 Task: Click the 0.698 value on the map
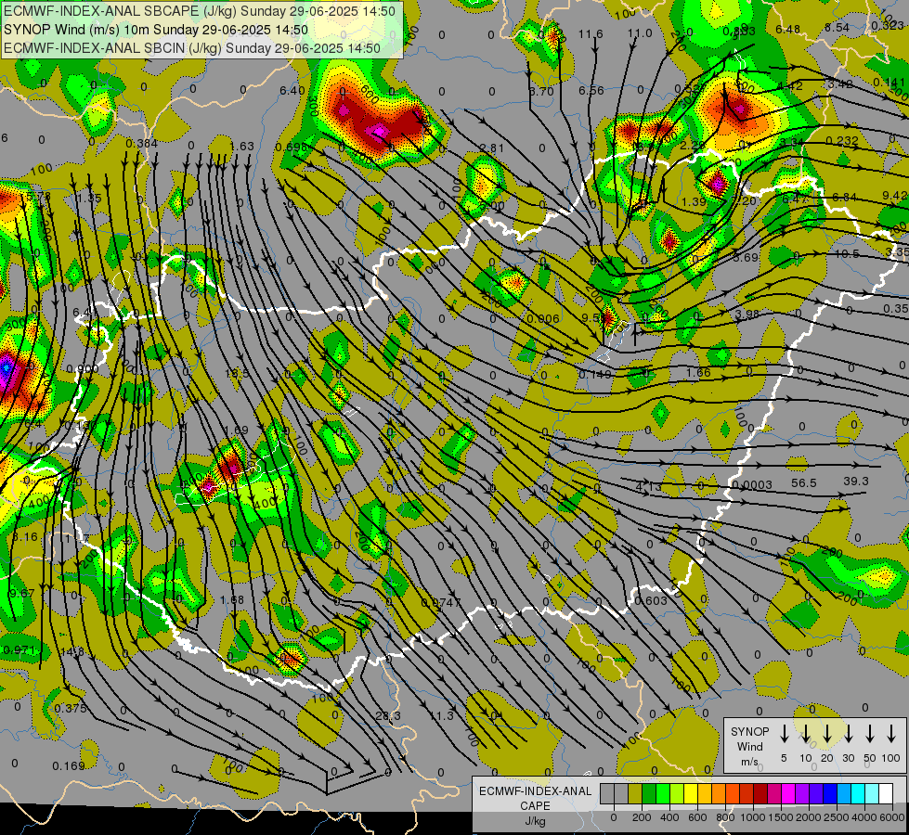(292, 148)
